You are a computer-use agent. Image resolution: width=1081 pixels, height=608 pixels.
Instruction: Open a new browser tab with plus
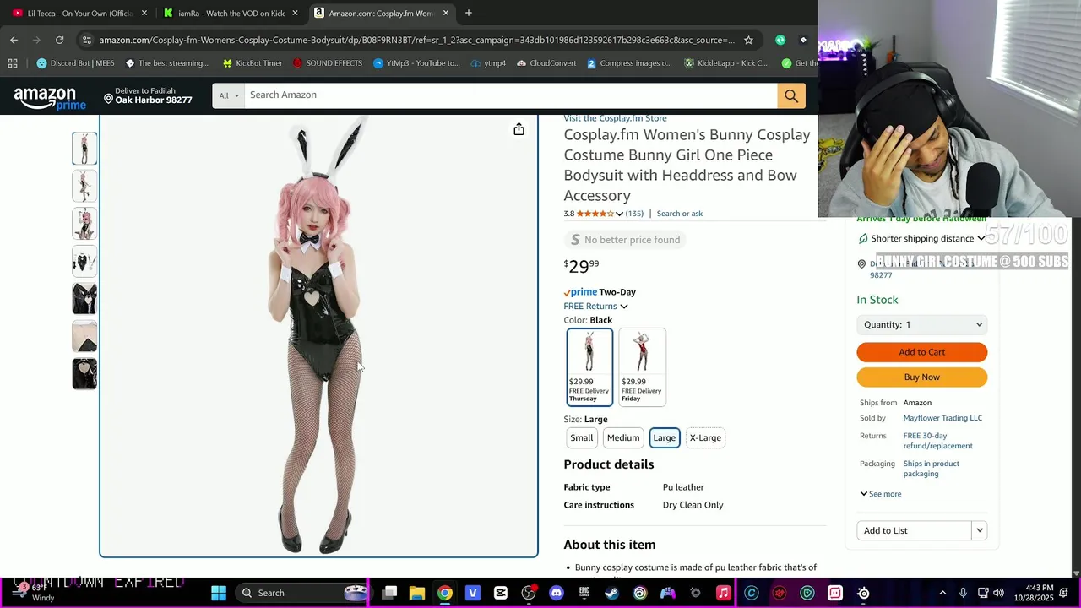click(x=469, y=13)
